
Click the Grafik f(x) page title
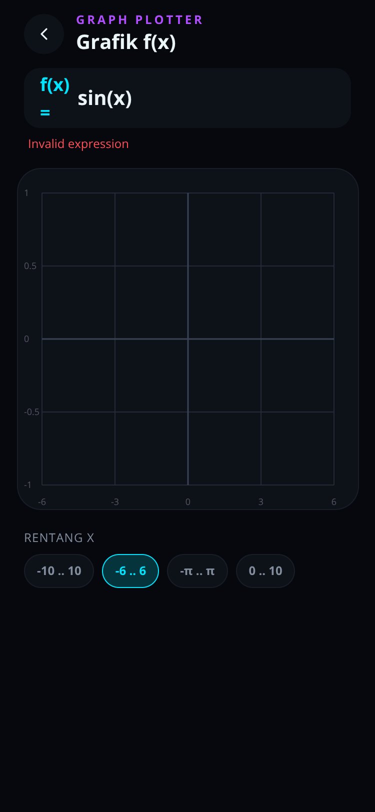tap(126, 42)
